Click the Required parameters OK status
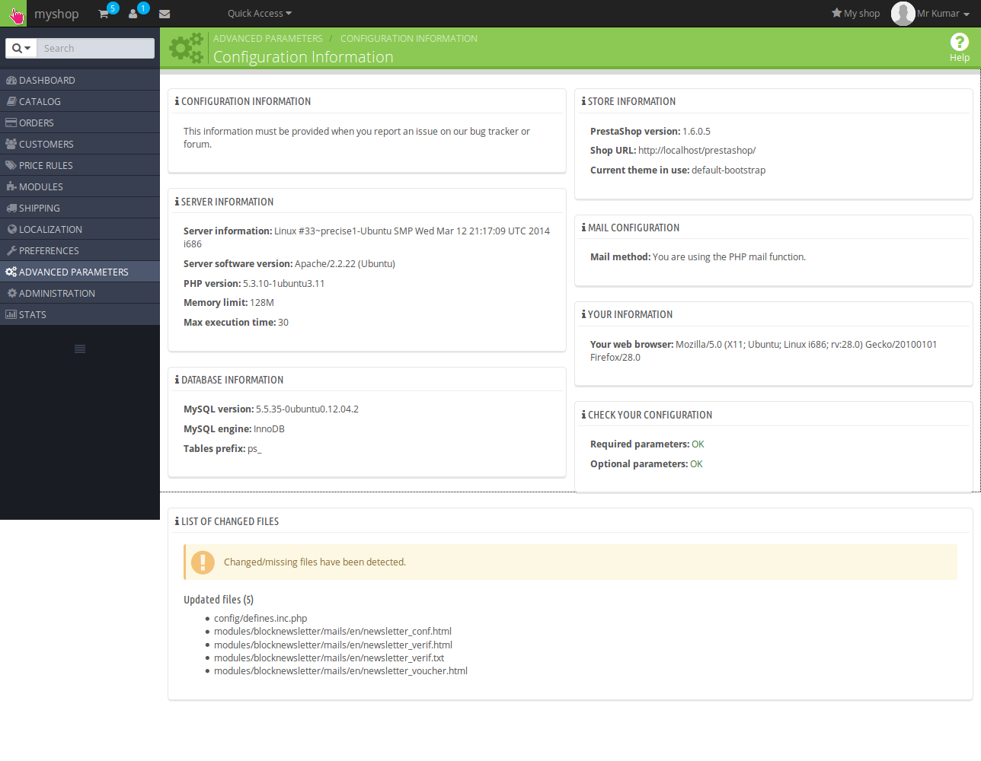Viewport: 981px width, 761px height. (698, 444)
